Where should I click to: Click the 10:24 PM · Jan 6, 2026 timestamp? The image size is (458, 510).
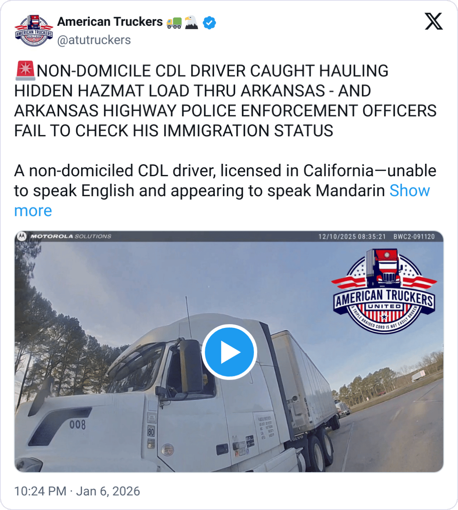(x=77, y=491)
